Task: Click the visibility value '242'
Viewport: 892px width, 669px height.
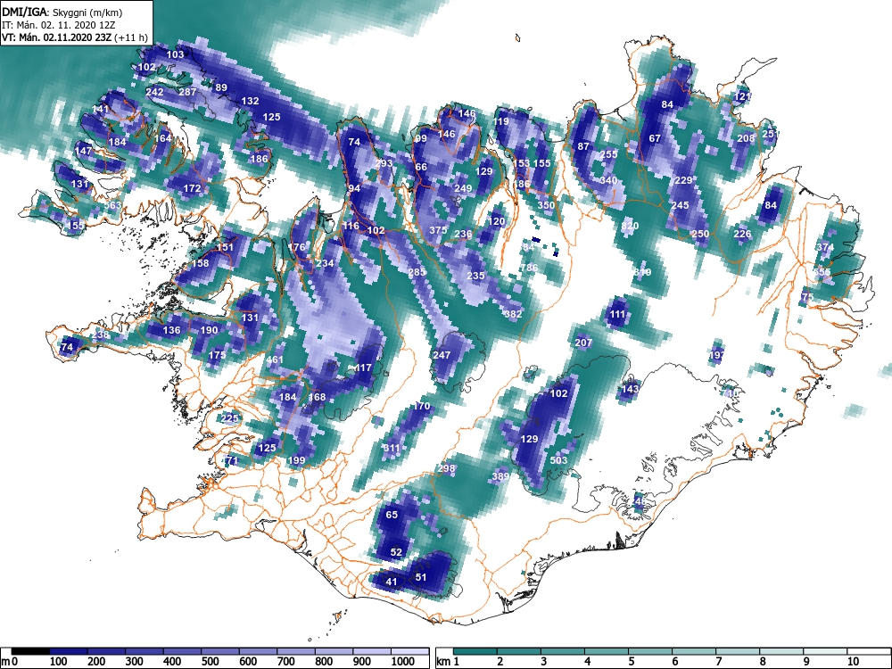Action: coord(154,92)
